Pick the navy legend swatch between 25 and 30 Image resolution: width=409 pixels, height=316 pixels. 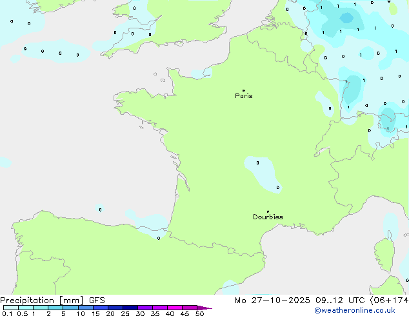click(130, 308)
